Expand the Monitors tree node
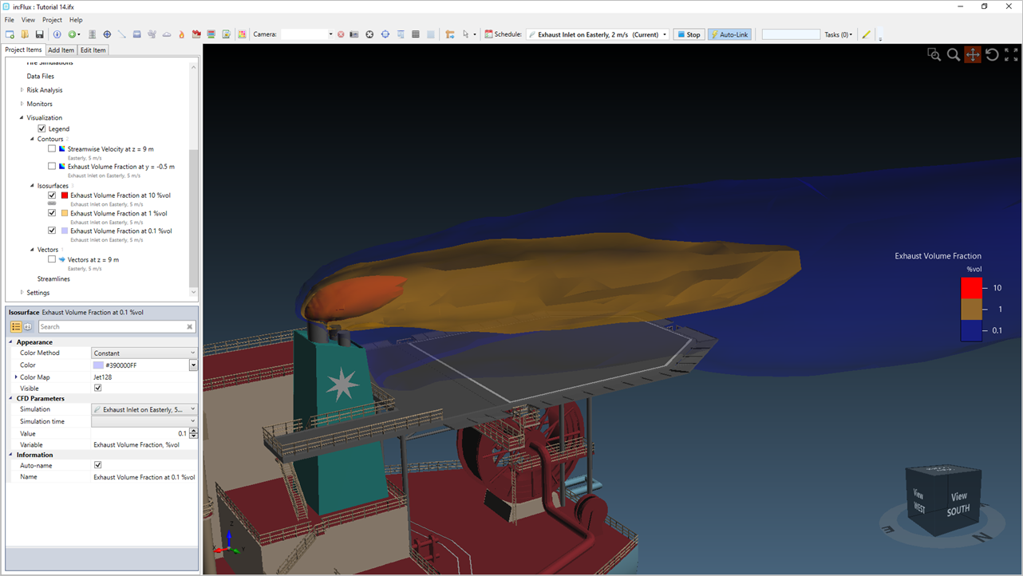The height and width of the screenshot is (576, 1023). coord(22,104)
